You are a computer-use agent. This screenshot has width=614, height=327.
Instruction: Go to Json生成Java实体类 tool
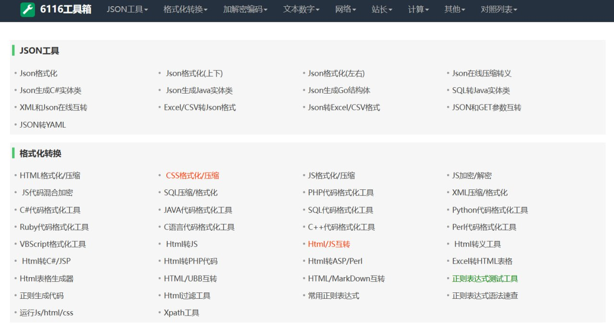(199, 91)
